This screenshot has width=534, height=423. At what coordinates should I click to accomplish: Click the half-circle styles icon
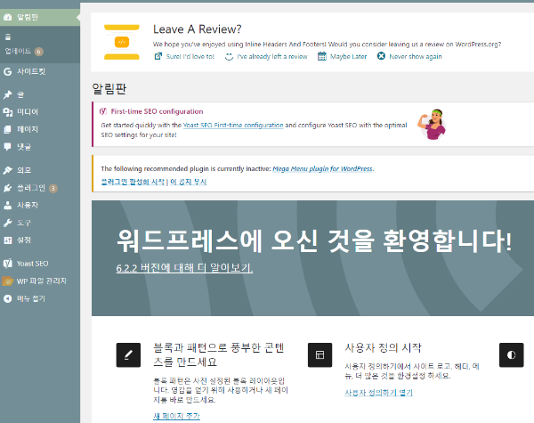click(511, 355)
